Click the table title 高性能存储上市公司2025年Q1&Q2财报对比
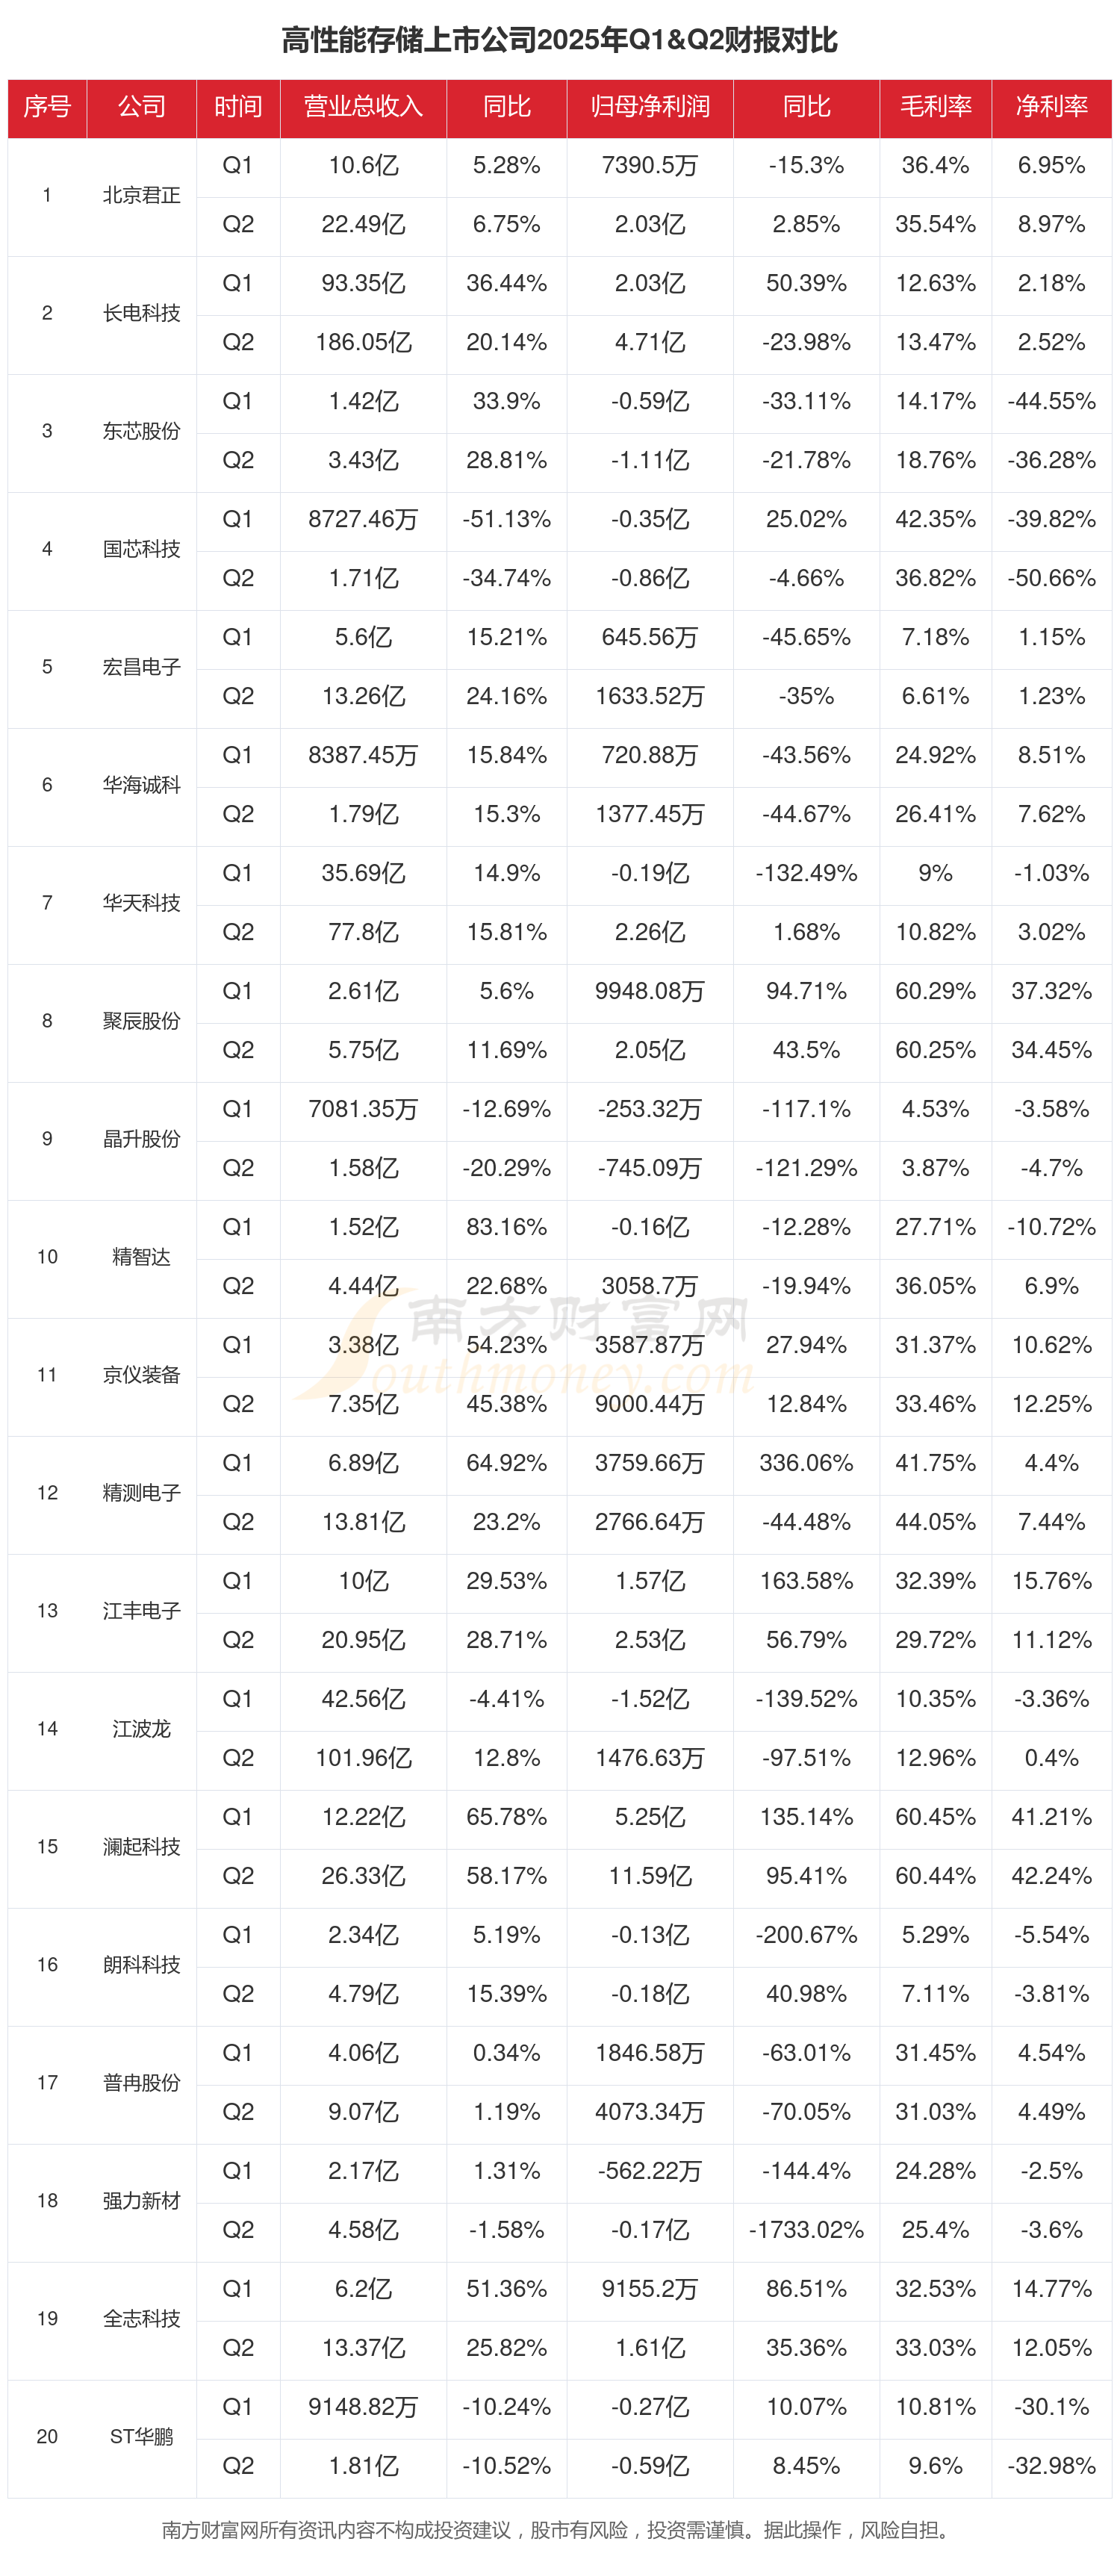 [559, 40]
